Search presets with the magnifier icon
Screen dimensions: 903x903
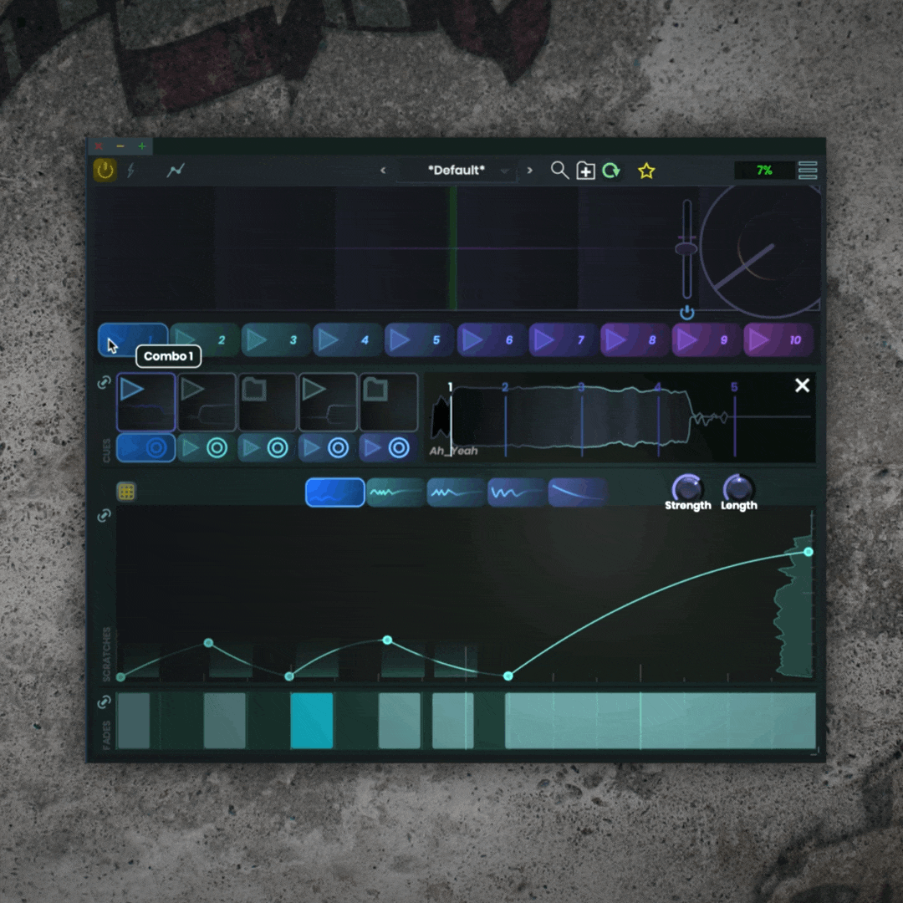click(x=559, y=171)
